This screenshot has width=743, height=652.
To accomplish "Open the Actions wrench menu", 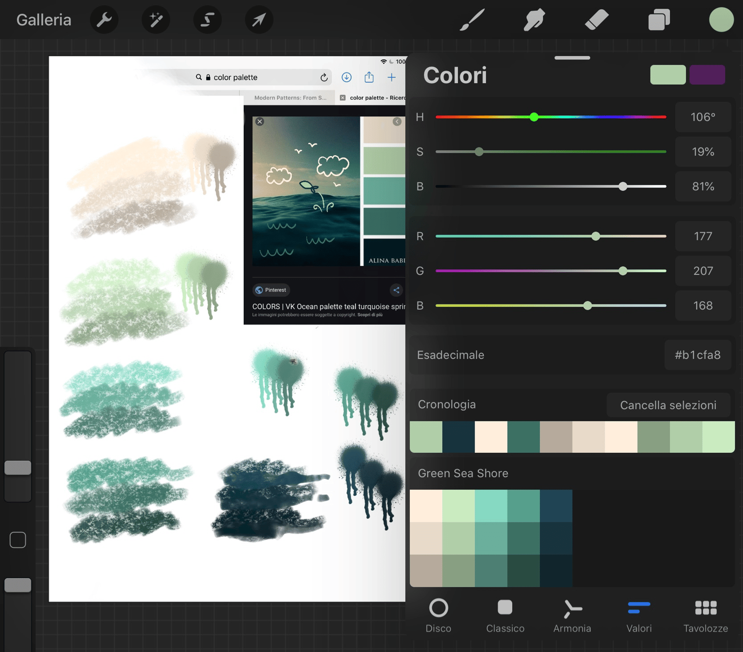I will pos(104,20).
